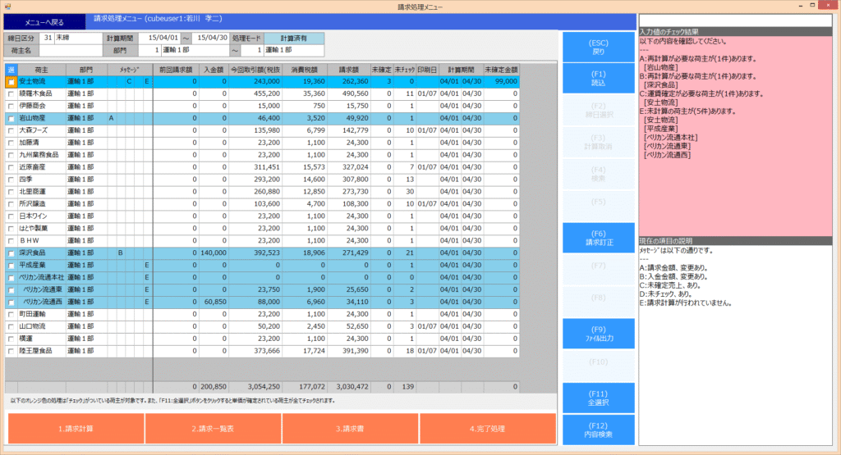This screenshot has width=841, height=455.
Task: Open 2.請求一覧表 report
Action: click(213, 429)
